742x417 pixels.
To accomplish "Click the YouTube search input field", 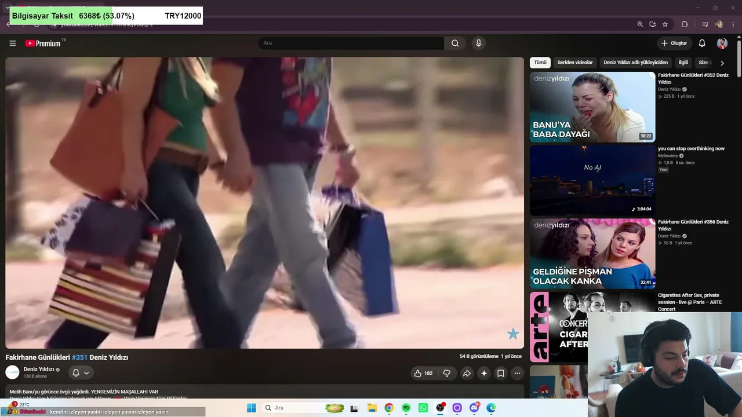I will tap(351, 43).
